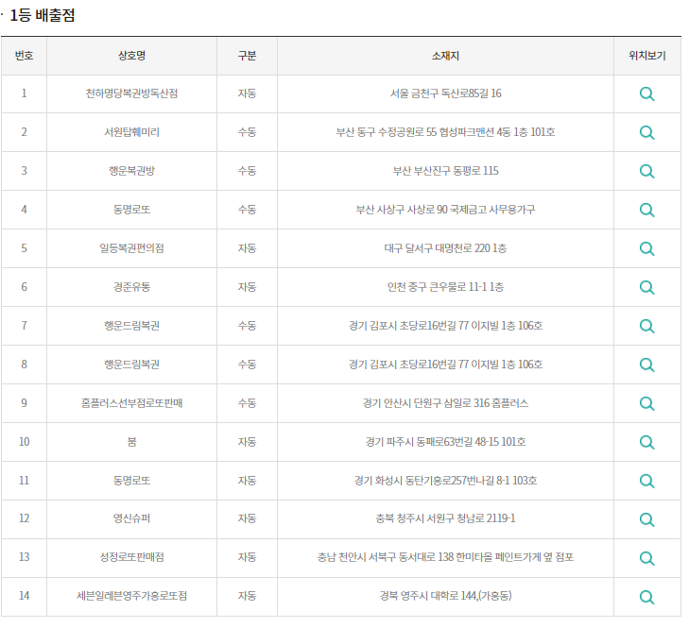Click address 인천 중구 큰우물로 11-1 1층

tap(445, 287)
